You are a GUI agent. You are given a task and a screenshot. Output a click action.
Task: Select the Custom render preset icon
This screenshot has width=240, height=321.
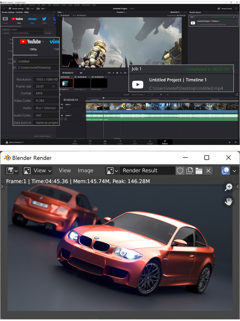[x=5, y=19]
